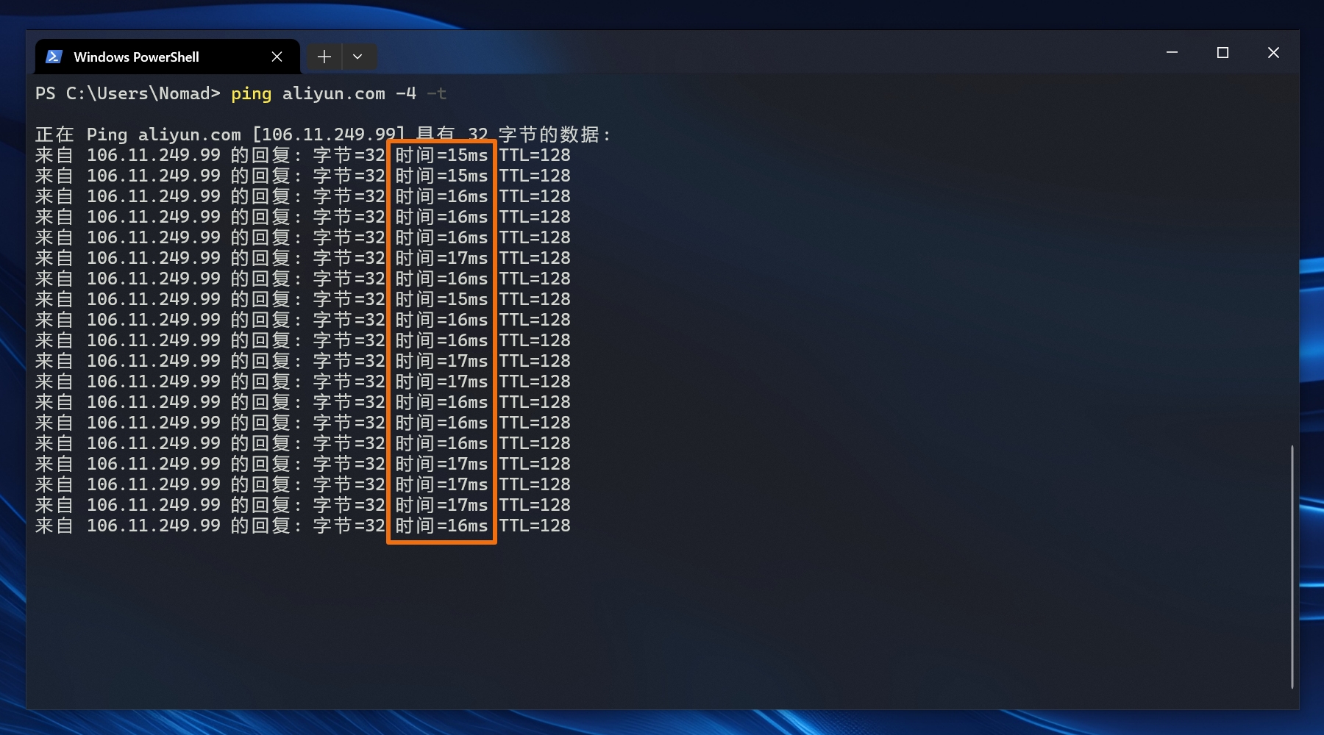Click the PowerShell icon in the tab
Viewport: 1324px width, 735px height.
54,57
